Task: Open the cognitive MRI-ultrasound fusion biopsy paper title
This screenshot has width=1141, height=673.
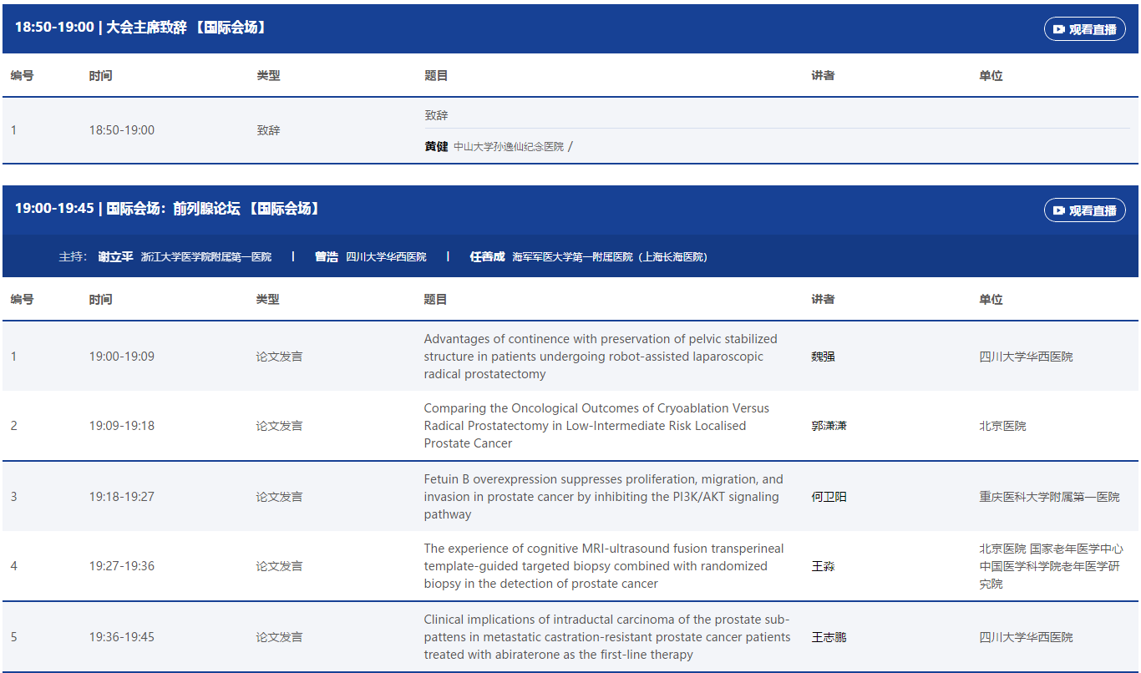Action: point(603,566)
